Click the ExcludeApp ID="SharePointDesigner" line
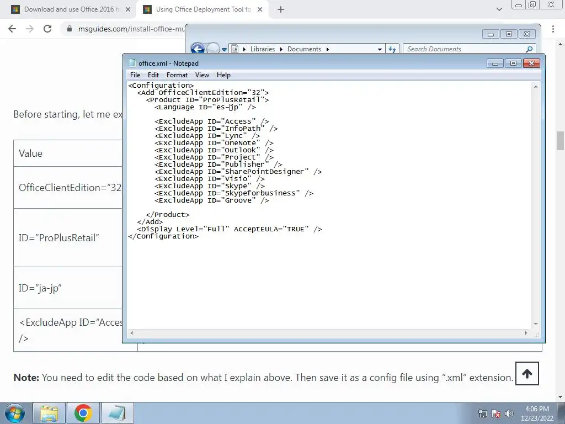 (x=238, y=172)
